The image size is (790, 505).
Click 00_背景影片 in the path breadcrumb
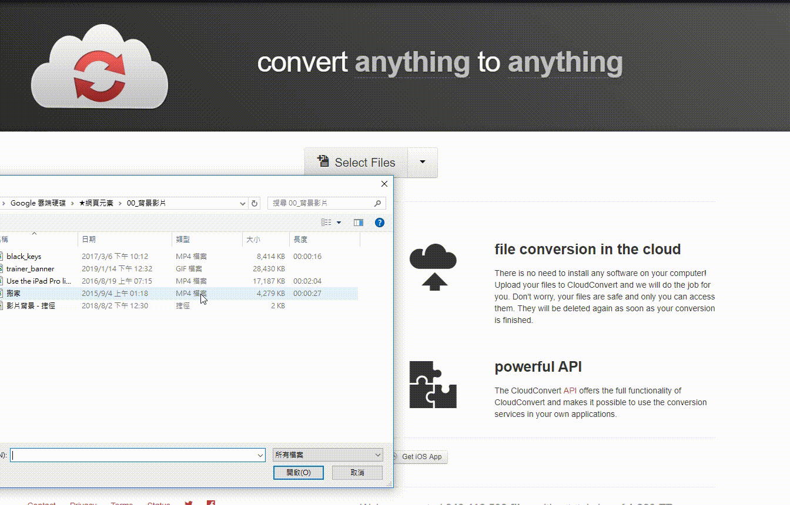point(146,203)
